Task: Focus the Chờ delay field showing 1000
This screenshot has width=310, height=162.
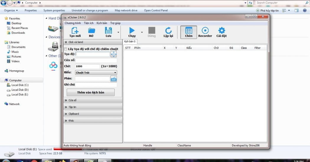Action: tap(87, 66)
